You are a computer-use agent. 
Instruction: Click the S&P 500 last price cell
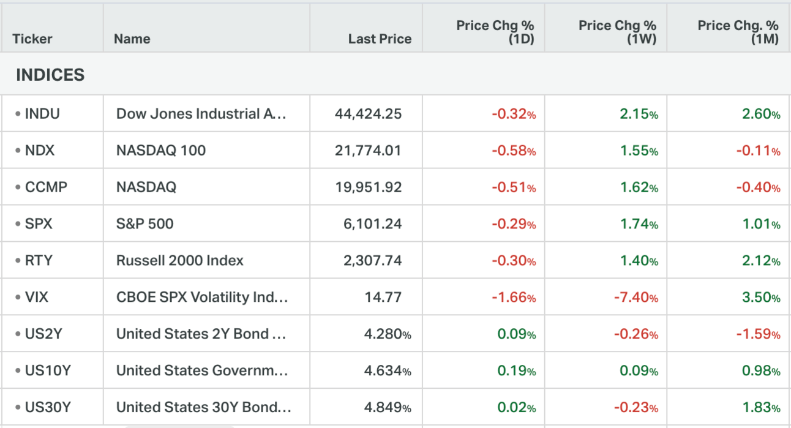(372, 223)
